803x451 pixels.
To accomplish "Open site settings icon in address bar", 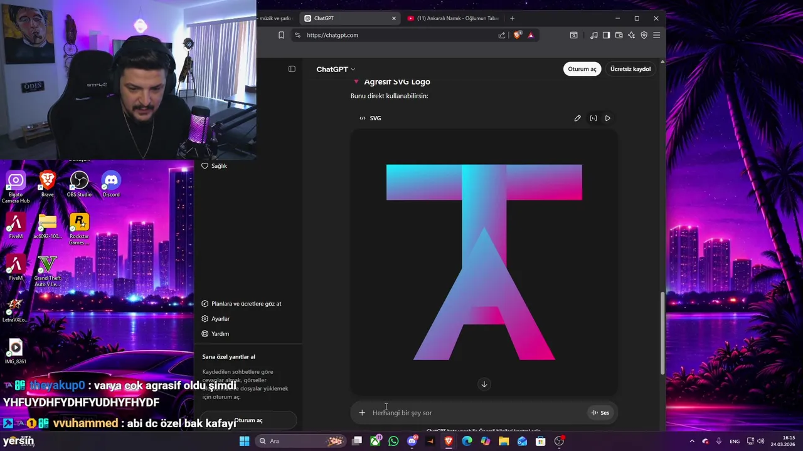I will (297, 35).
